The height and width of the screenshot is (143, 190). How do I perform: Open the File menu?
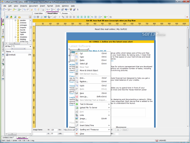coord(5,6)
